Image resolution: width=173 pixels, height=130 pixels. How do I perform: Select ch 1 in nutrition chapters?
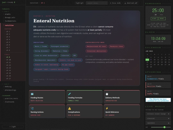click(x=8, y=31)
